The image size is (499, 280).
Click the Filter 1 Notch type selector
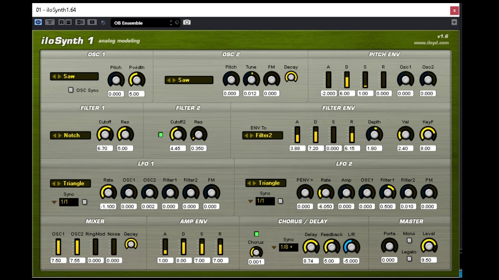click(71, 135)
